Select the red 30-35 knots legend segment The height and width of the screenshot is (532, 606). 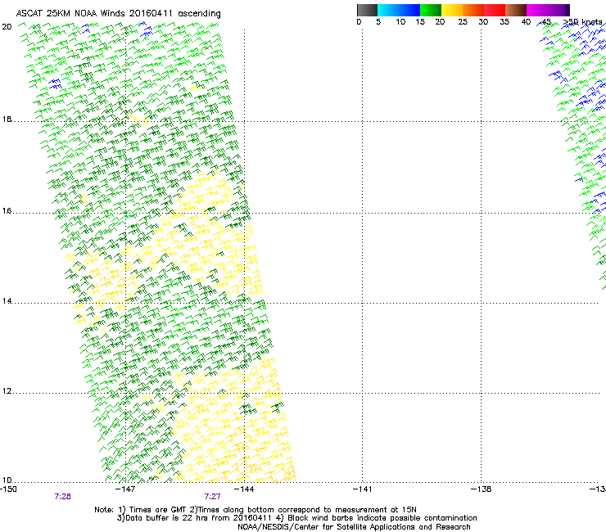tap(495, 10)
